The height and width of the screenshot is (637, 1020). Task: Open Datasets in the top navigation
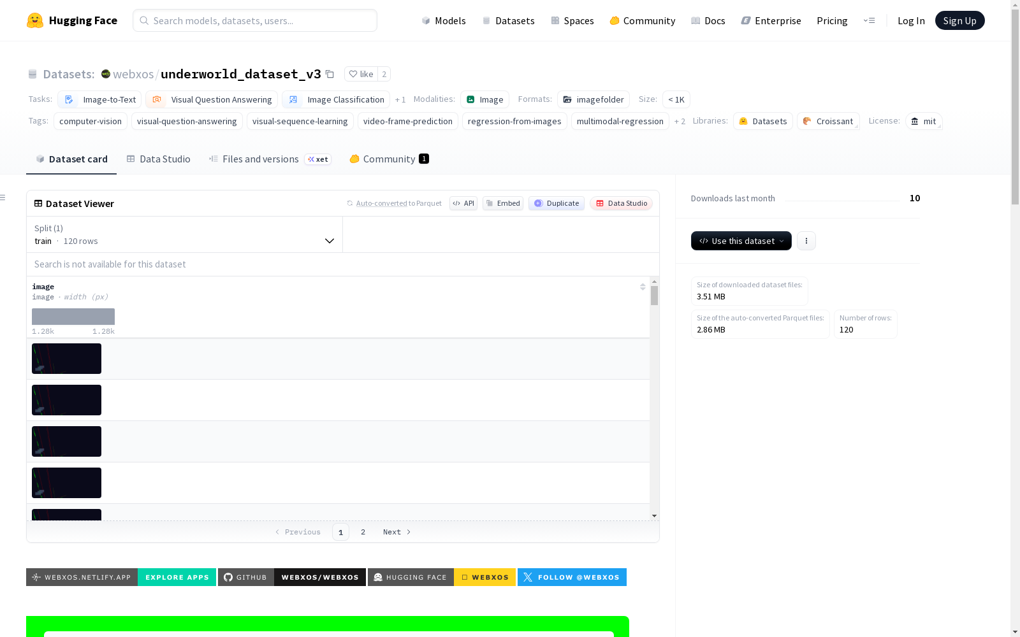pos(509,20)
